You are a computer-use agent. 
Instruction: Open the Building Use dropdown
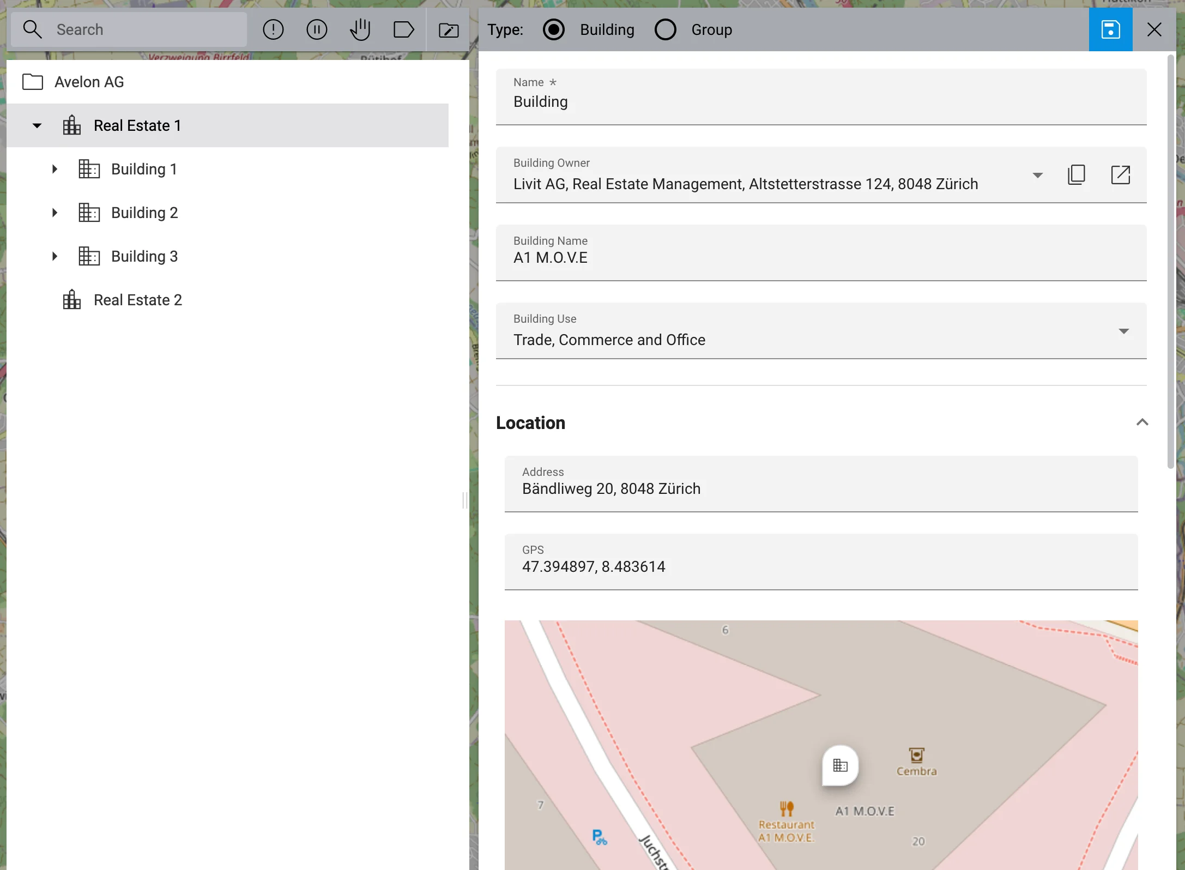pos(821,331)
